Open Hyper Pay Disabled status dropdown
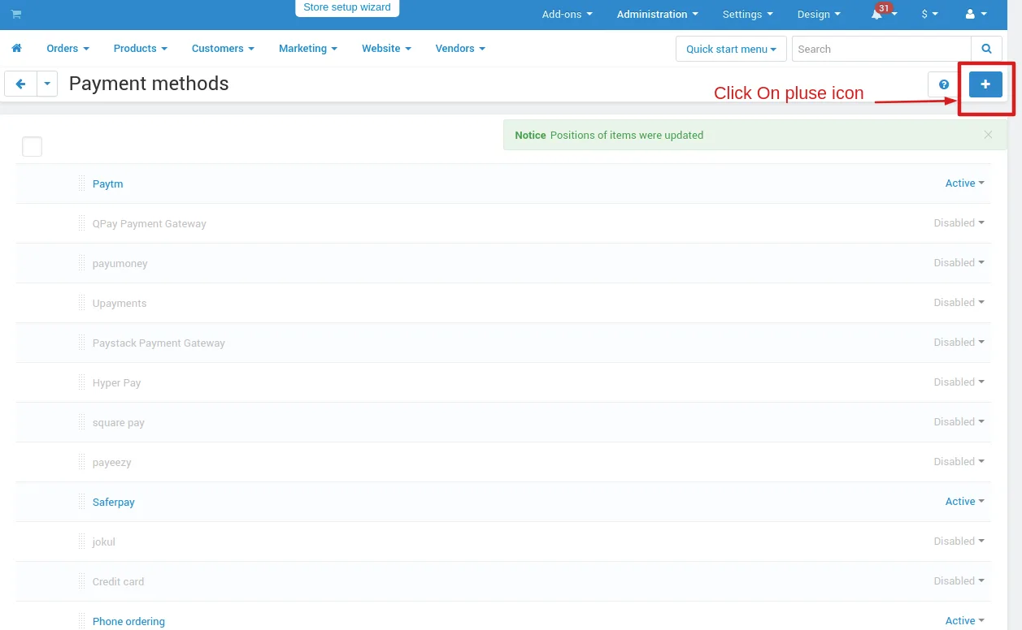This screenshot has width=1022, height=630. (x=959, y=382)
